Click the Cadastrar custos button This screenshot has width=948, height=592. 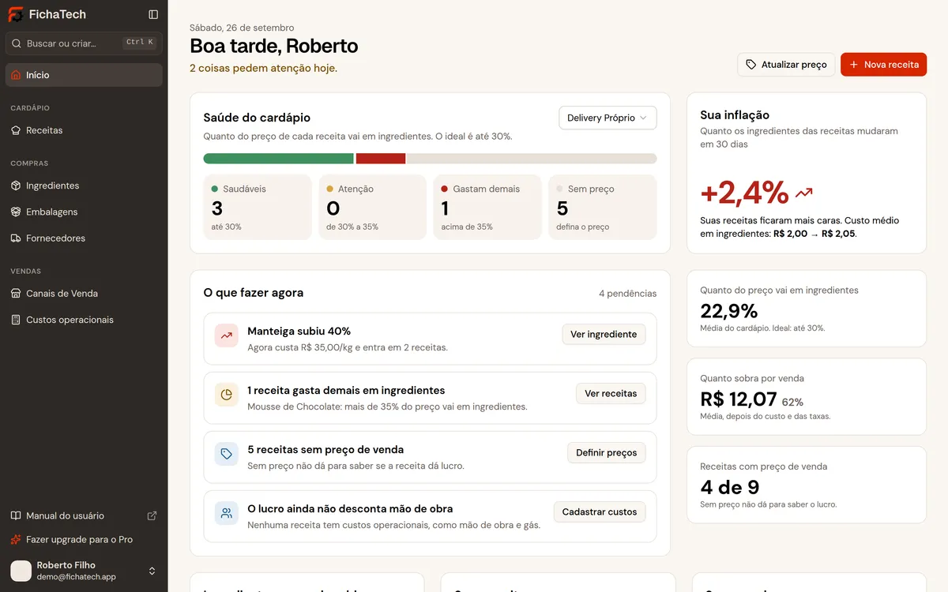(x=600, y=512)
